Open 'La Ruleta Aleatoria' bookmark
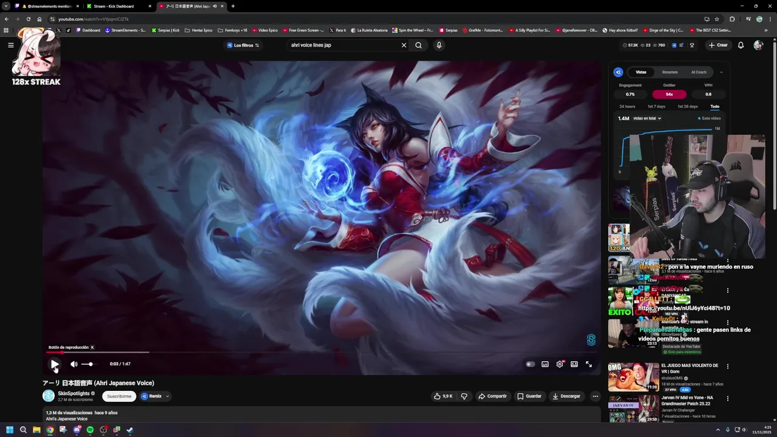The height and width of the screenshot is (437, 777). pos(368,30)
